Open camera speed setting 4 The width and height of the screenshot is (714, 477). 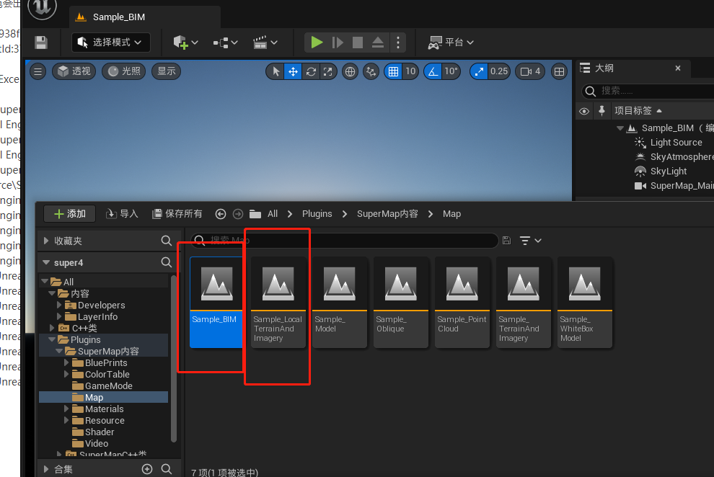(x=531, y=71)
